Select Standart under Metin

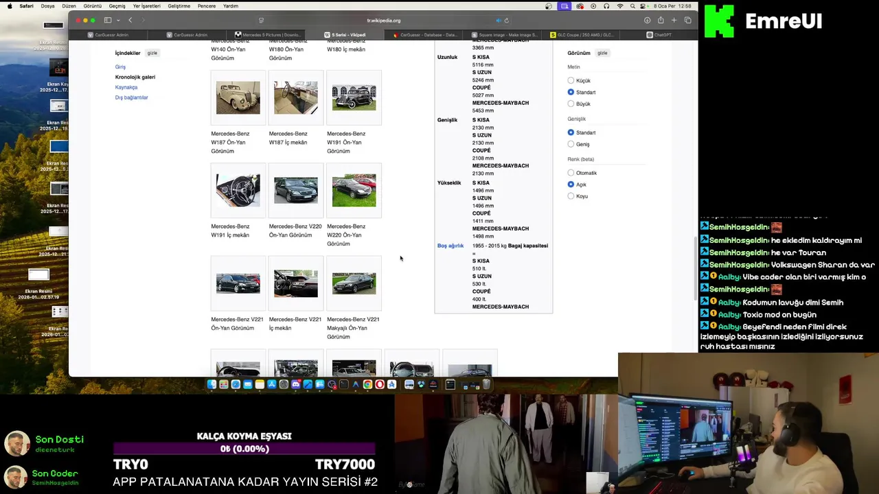[x=571, y=92]
